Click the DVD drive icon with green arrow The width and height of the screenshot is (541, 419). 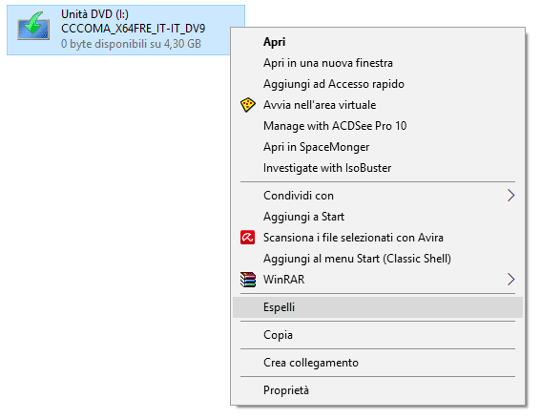coord(33,27)
